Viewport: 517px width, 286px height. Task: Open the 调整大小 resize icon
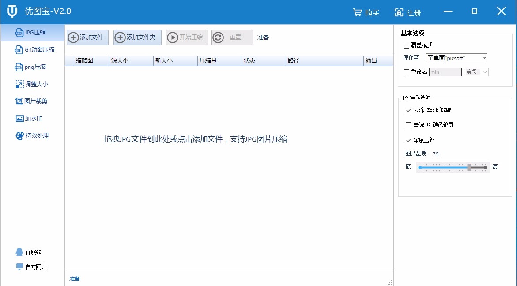[x=19, y=84]
